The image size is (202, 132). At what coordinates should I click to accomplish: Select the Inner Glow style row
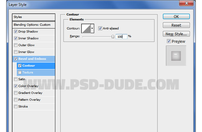(x=34, y=52)
